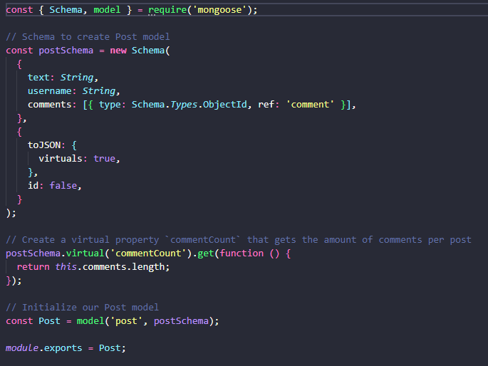
Task: Click model in the destructuring import
Action: click(107, 10)
